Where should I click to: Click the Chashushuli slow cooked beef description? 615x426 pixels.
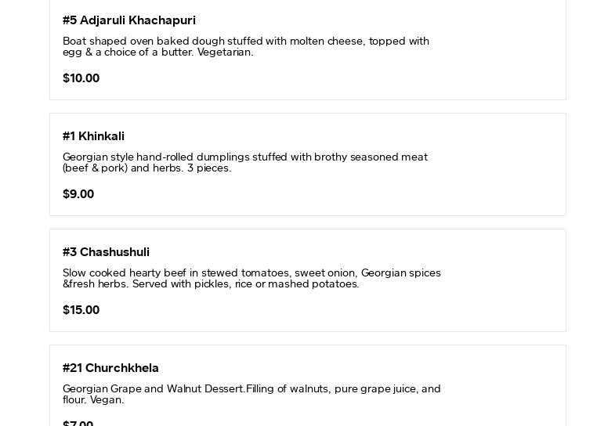click(x=251, y=273)
